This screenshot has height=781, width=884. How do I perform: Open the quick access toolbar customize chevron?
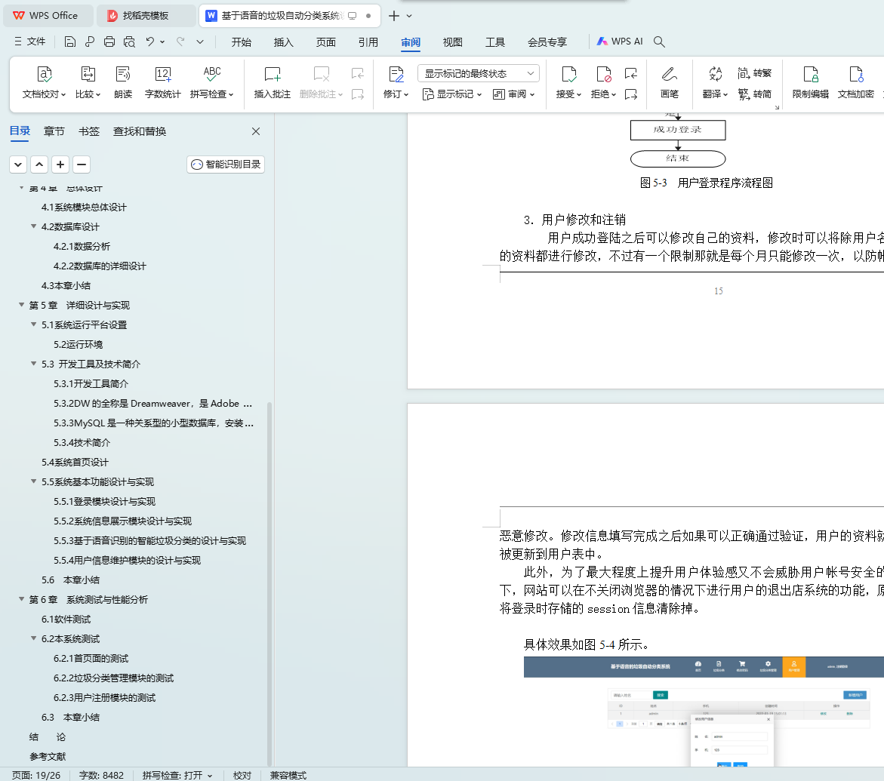(x=200, y=42)
